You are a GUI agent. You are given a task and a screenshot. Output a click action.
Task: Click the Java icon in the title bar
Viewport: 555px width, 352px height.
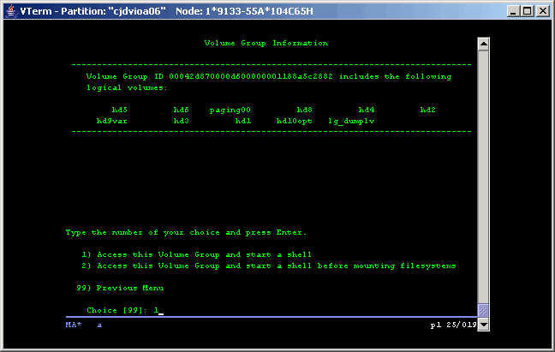click(10, 11)
